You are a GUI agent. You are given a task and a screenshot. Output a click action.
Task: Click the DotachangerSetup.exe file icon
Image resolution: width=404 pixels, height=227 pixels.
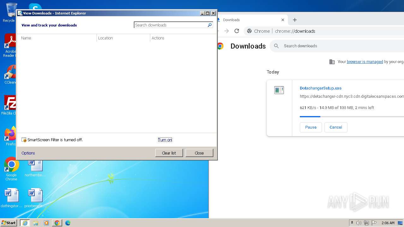tap(279, 90)
